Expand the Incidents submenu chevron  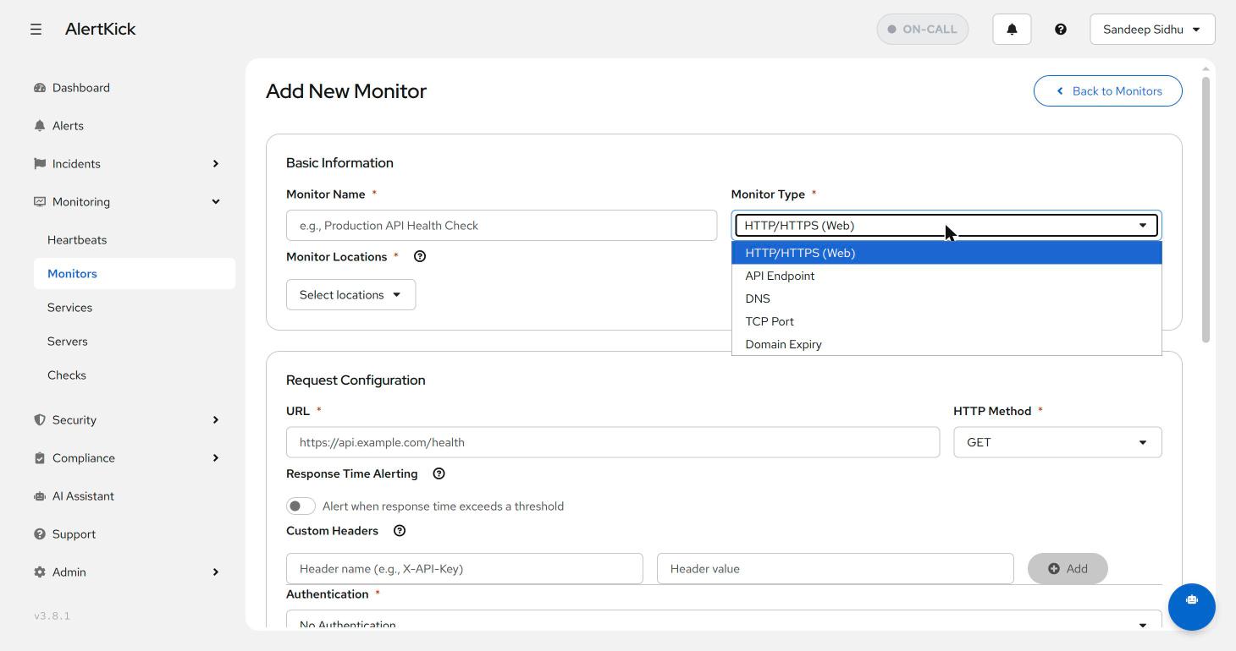215,164
